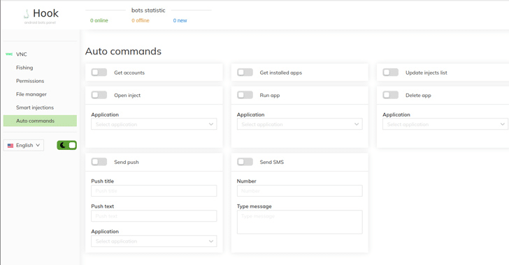This screenshot has height=265, width=509.
Task: Click the Push title input field
Action: pos(154,191)
